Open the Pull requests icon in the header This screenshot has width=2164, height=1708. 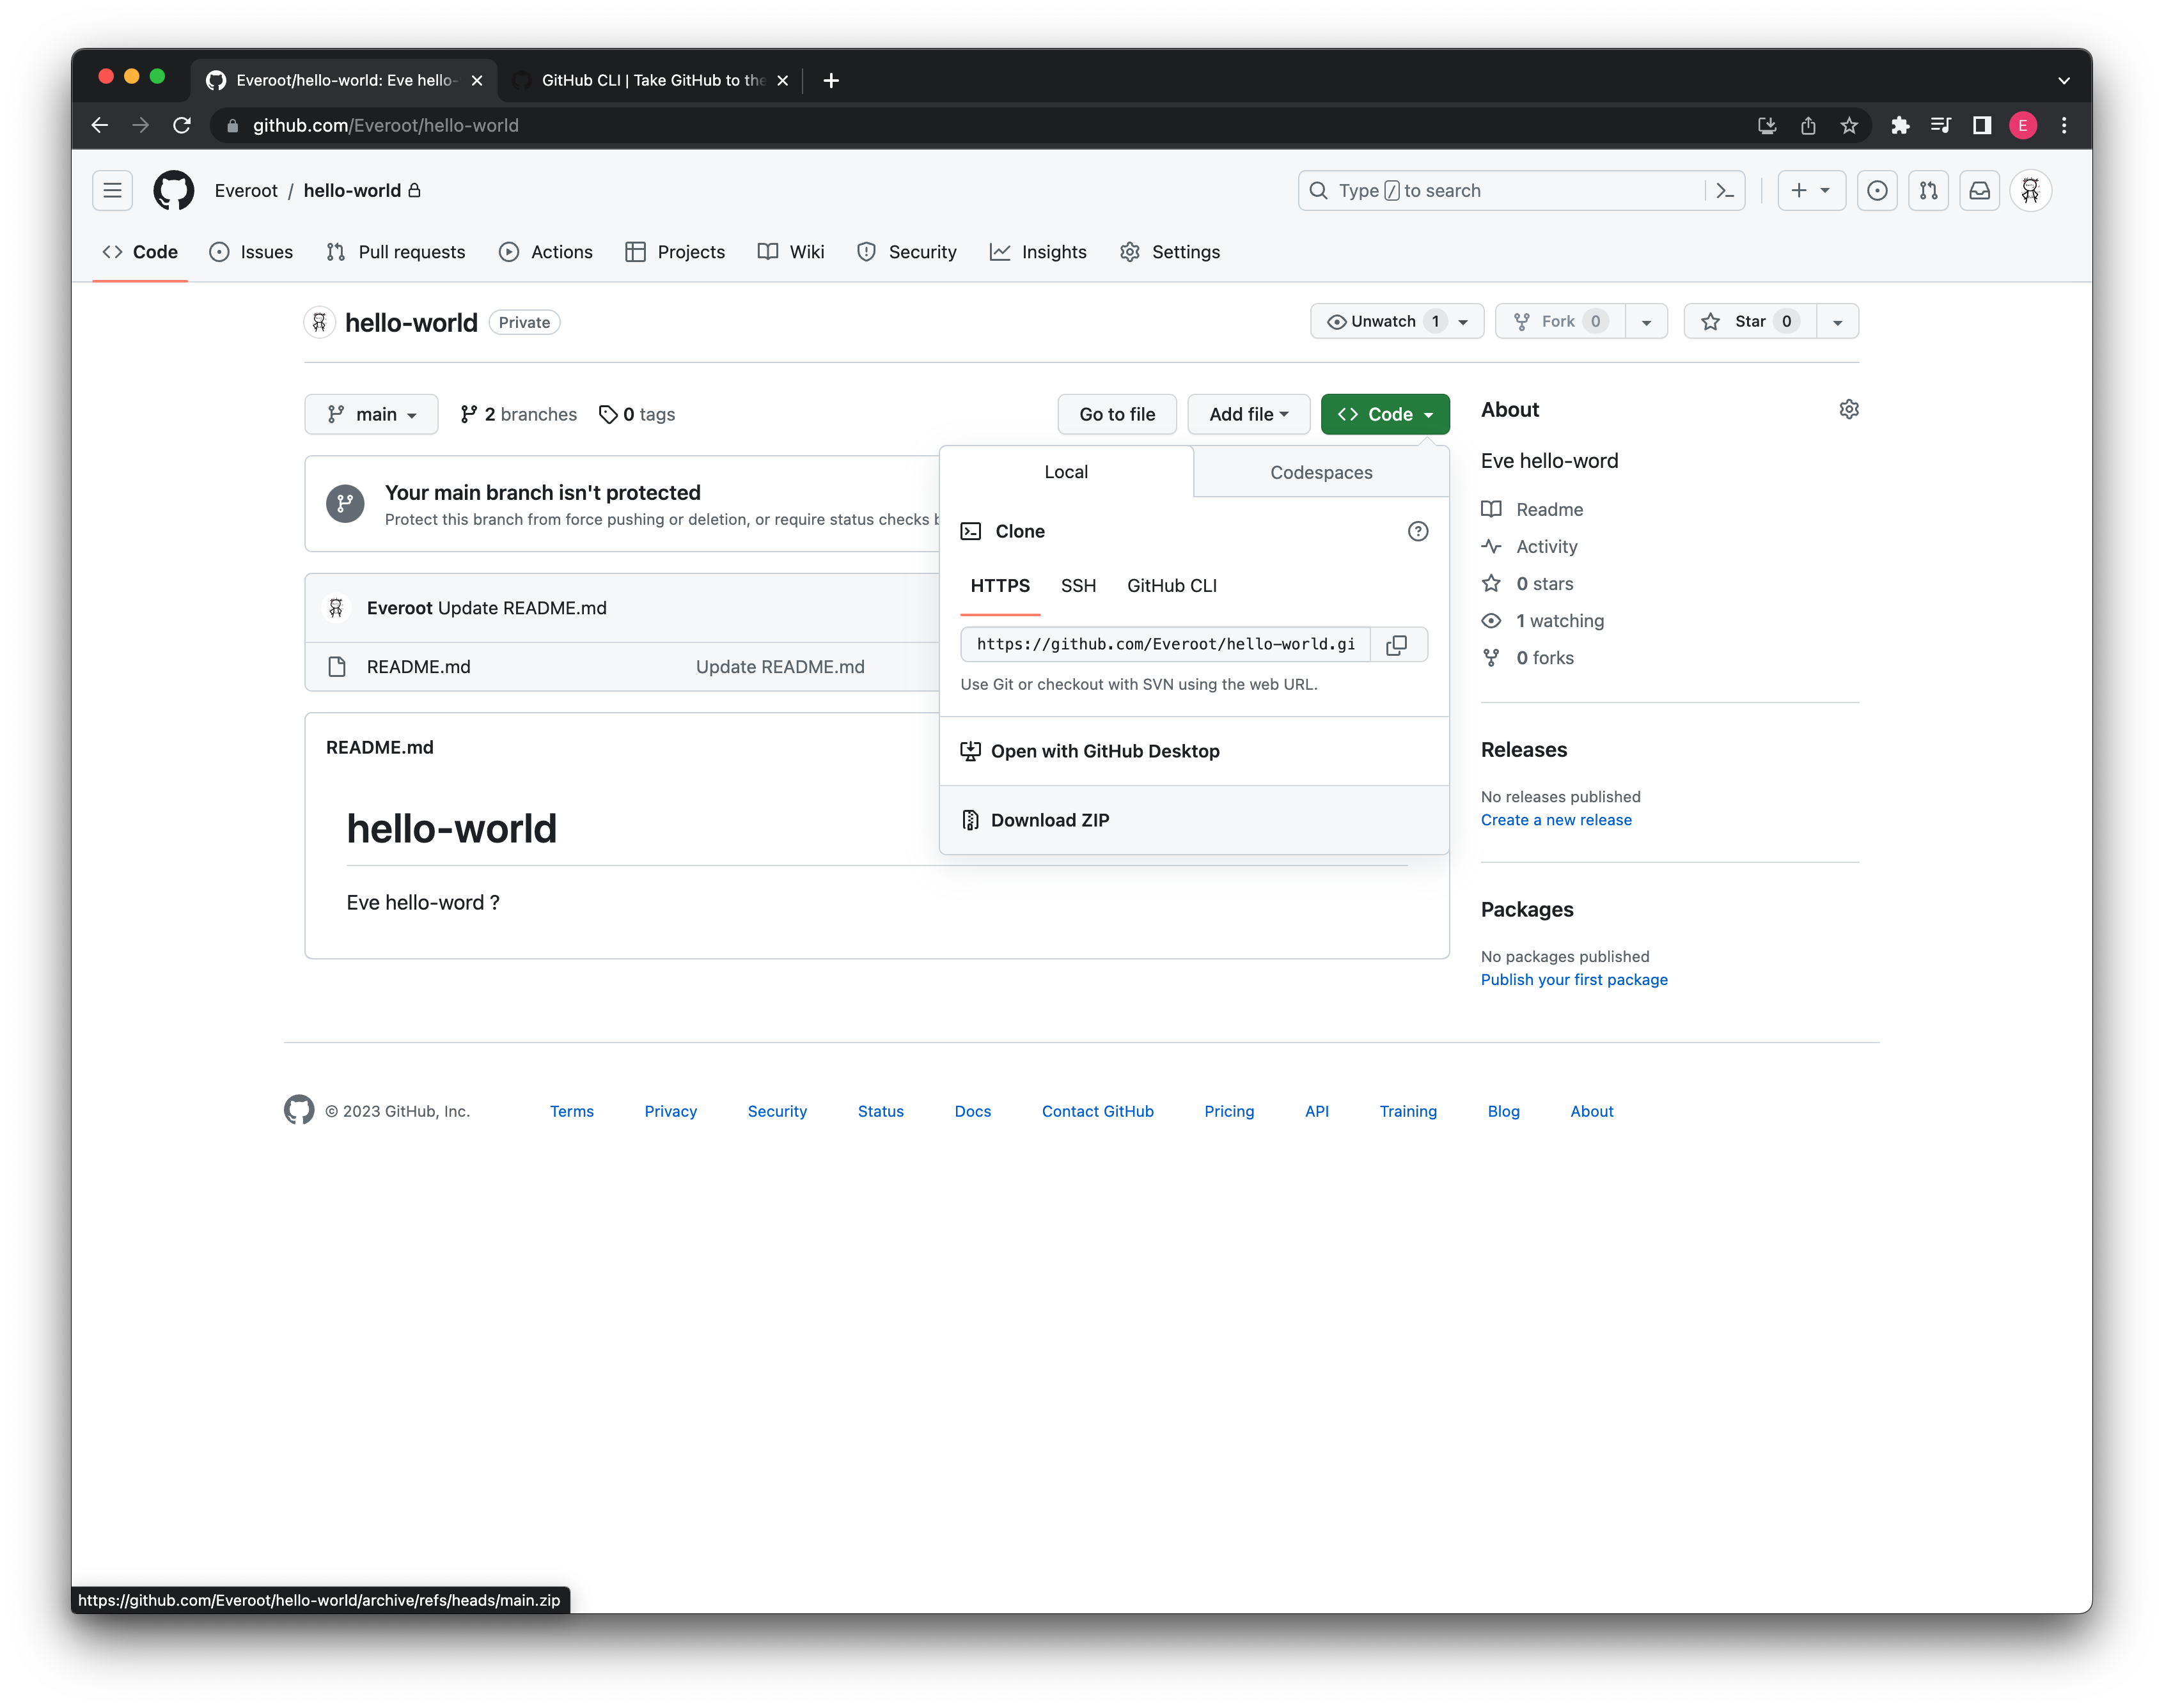point(1928,190)
